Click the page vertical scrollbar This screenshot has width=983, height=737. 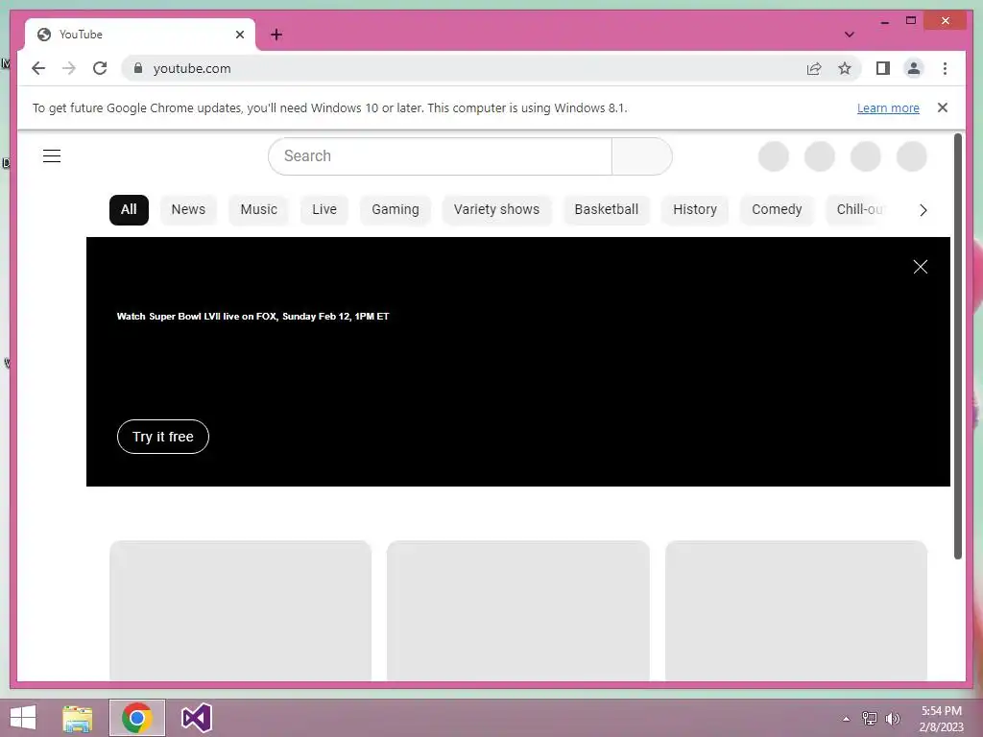[958, 345]
